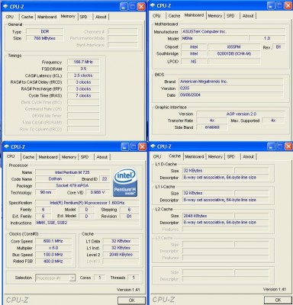Click the BIOS Version field showing 0205
293x305 pixels.
pos(231,88)
